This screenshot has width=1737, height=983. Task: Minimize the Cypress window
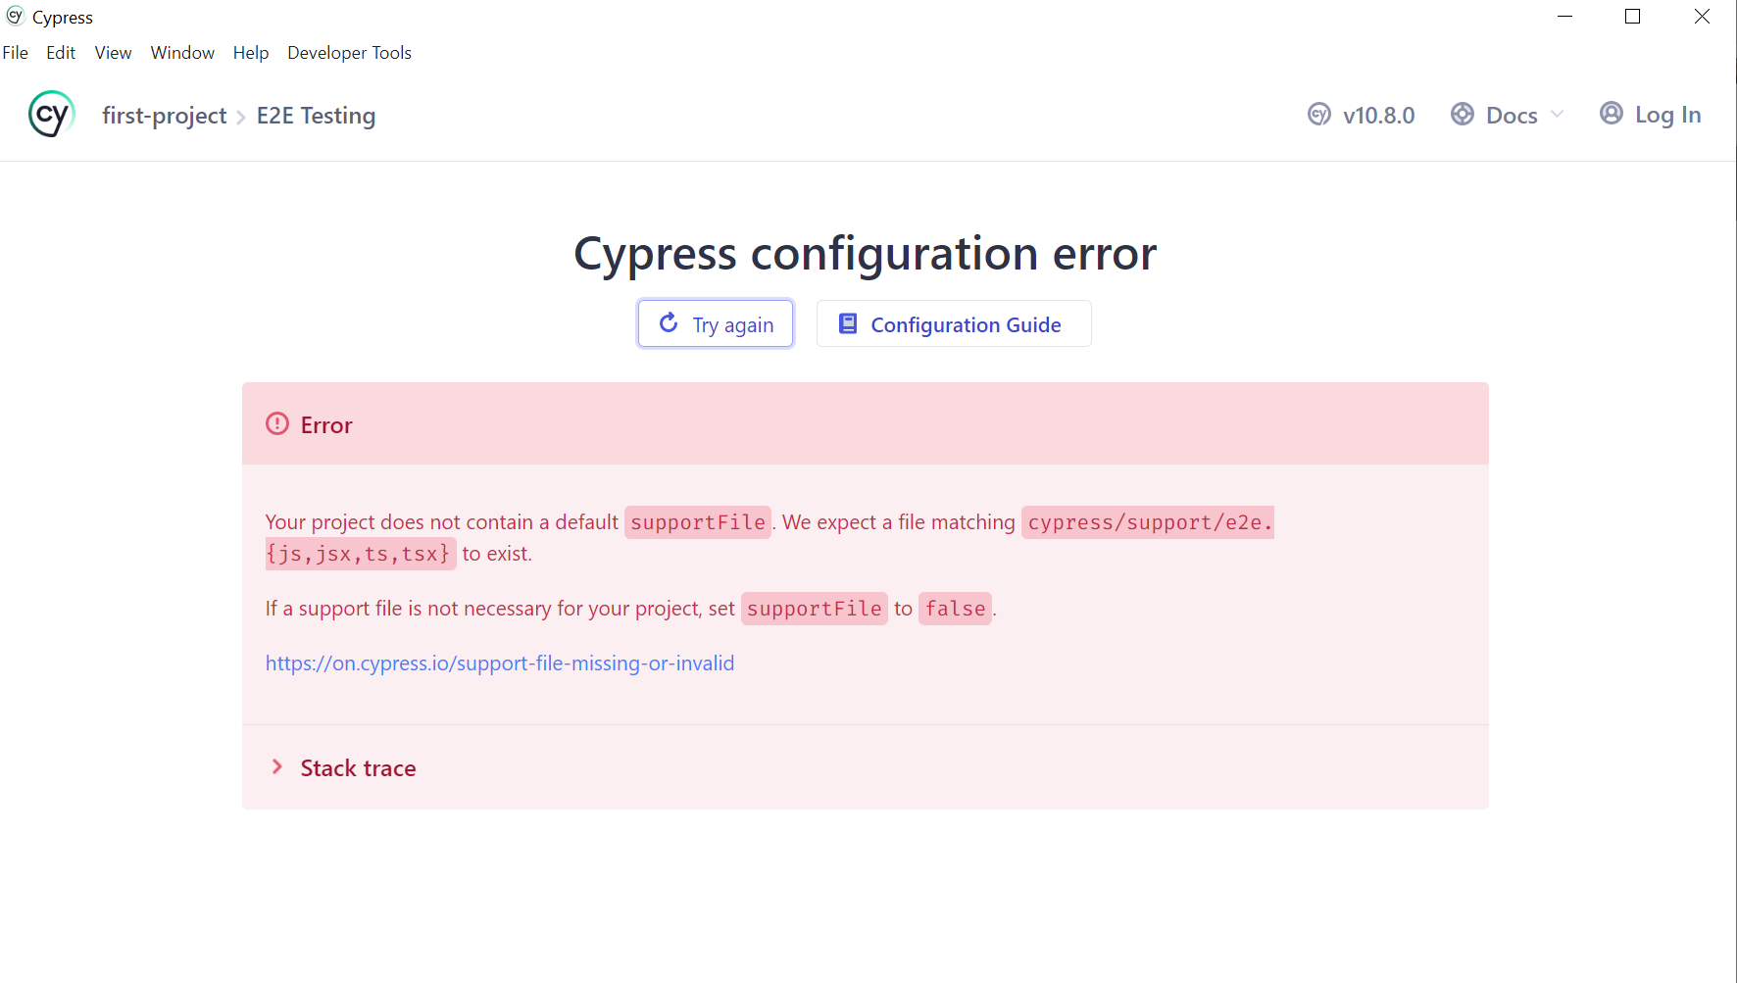tap(1564, 17)
